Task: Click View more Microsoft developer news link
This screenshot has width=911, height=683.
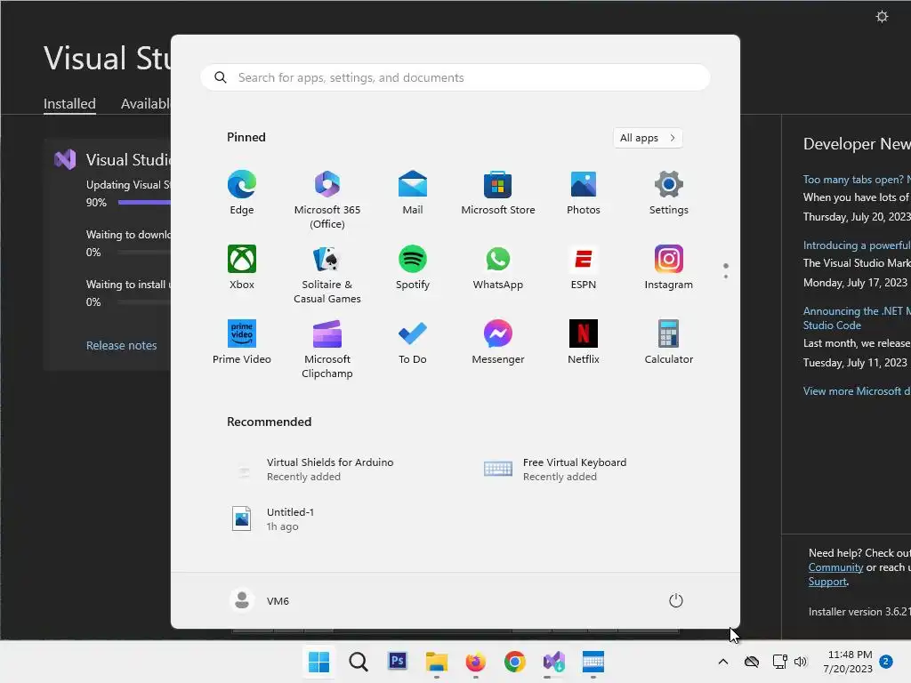Action: 857,391
